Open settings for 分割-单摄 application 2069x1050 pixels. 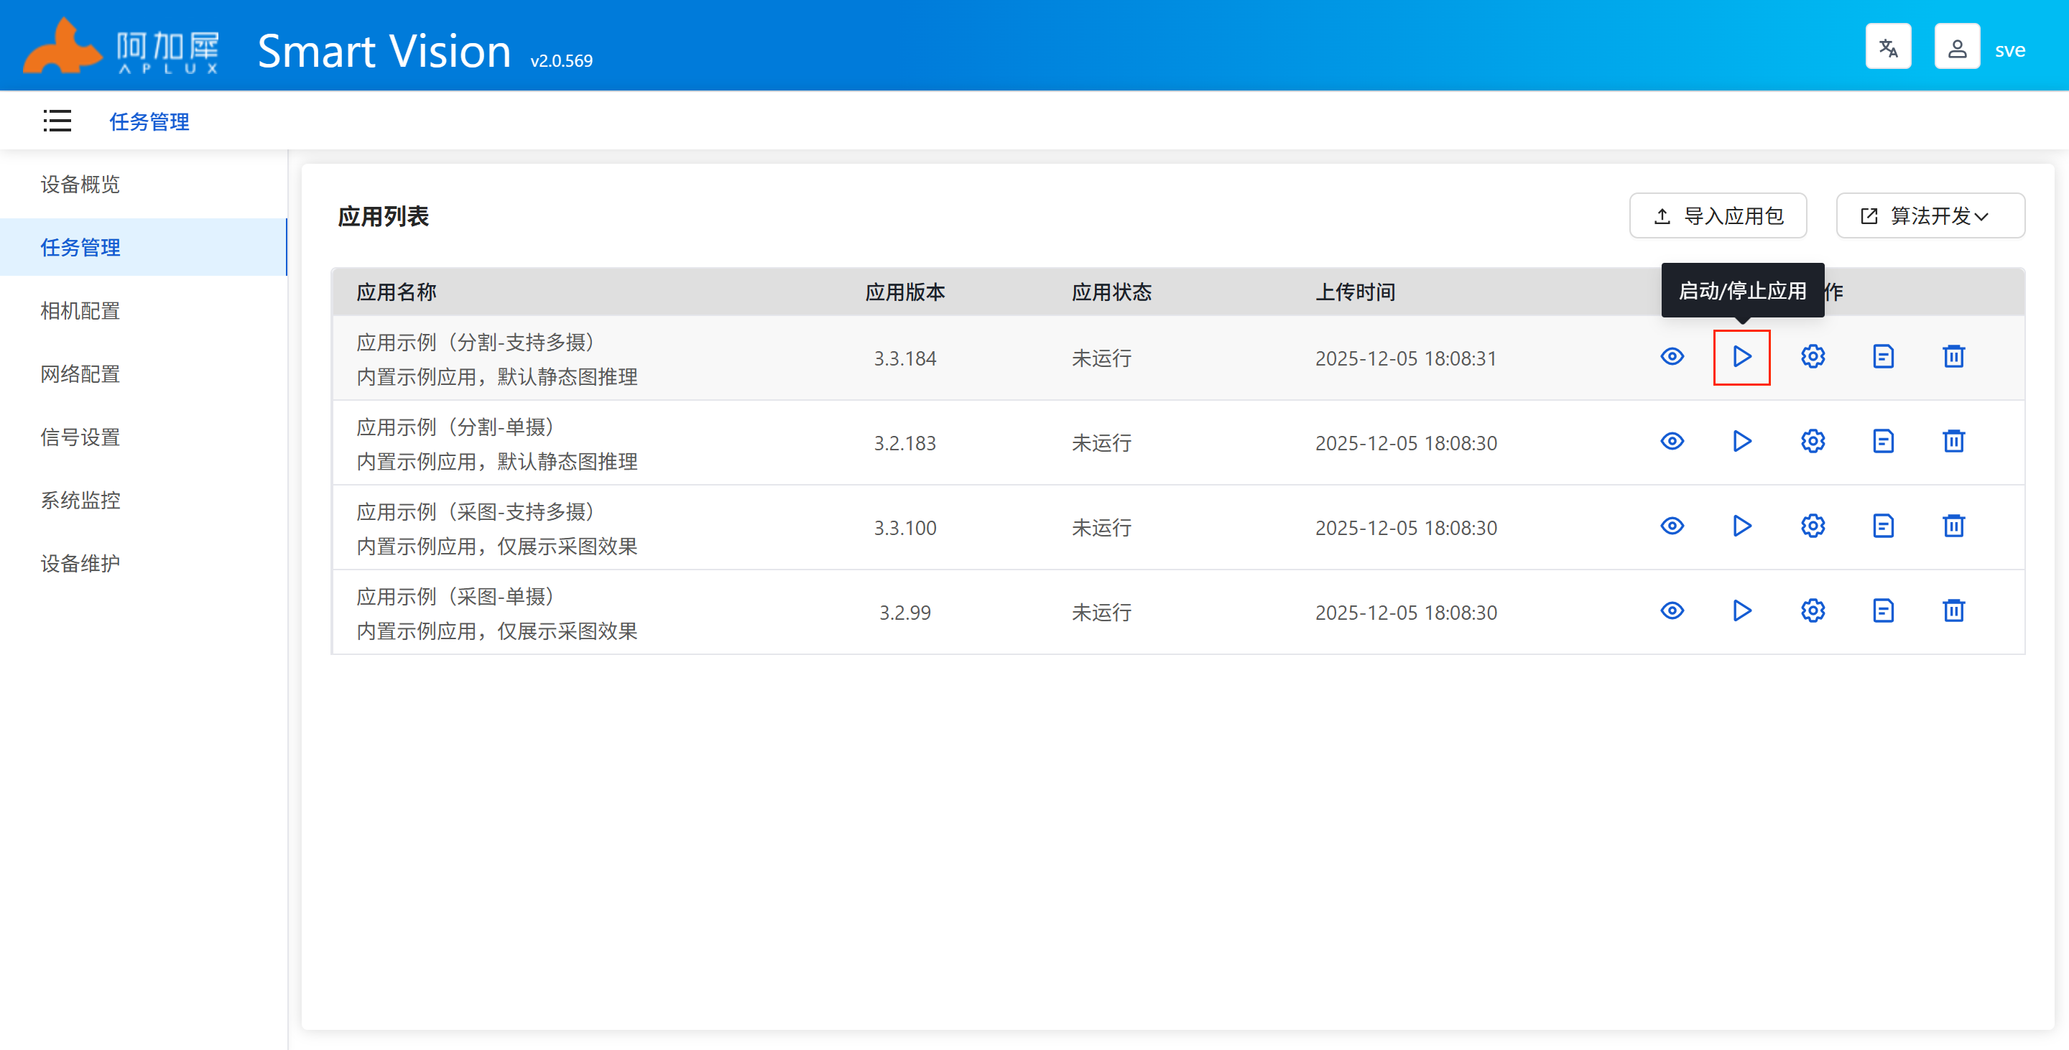click(x=1812, y=442)
